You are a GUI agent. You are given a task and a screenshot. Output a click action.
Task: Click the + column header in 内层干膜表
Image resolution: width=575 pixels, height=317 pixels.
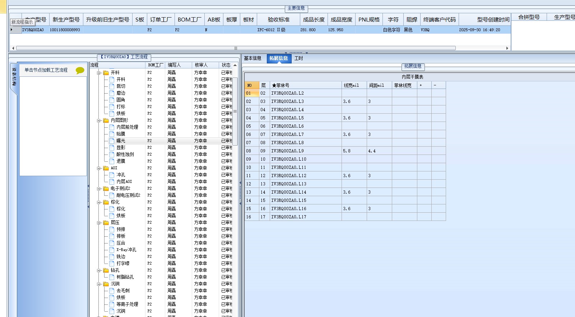[x=424, y=85]
